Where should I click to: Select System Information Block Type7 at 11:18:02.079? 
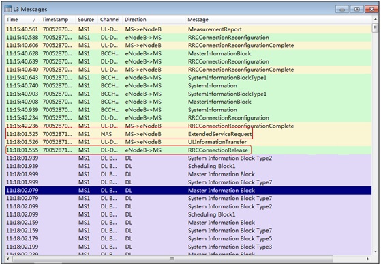pyautogui.click(x=188, y=198)
